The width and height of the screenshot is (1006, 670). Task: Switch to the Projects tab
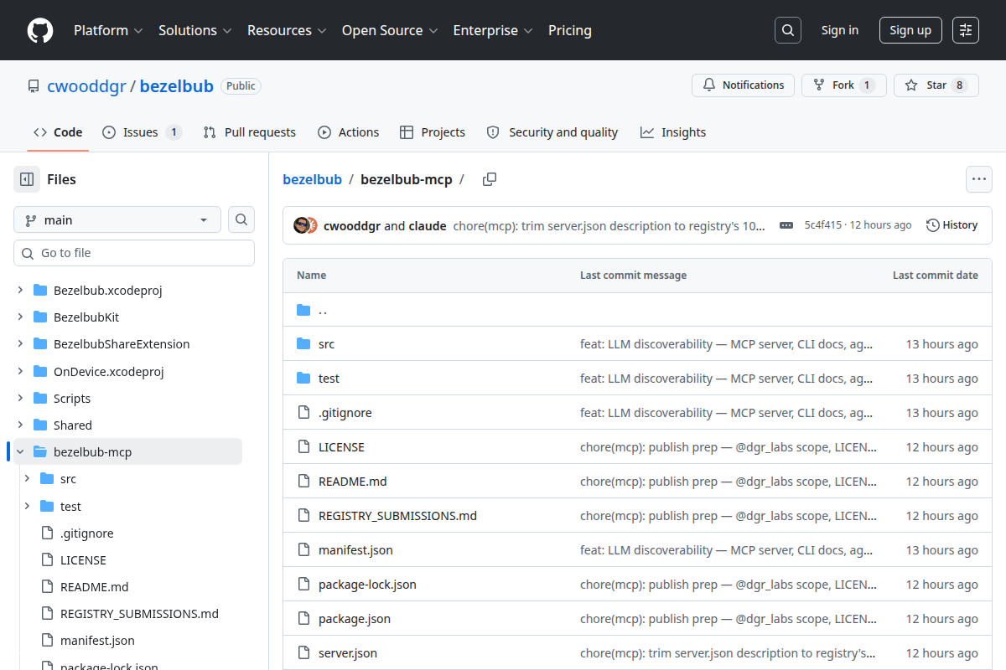coord(433,132)
